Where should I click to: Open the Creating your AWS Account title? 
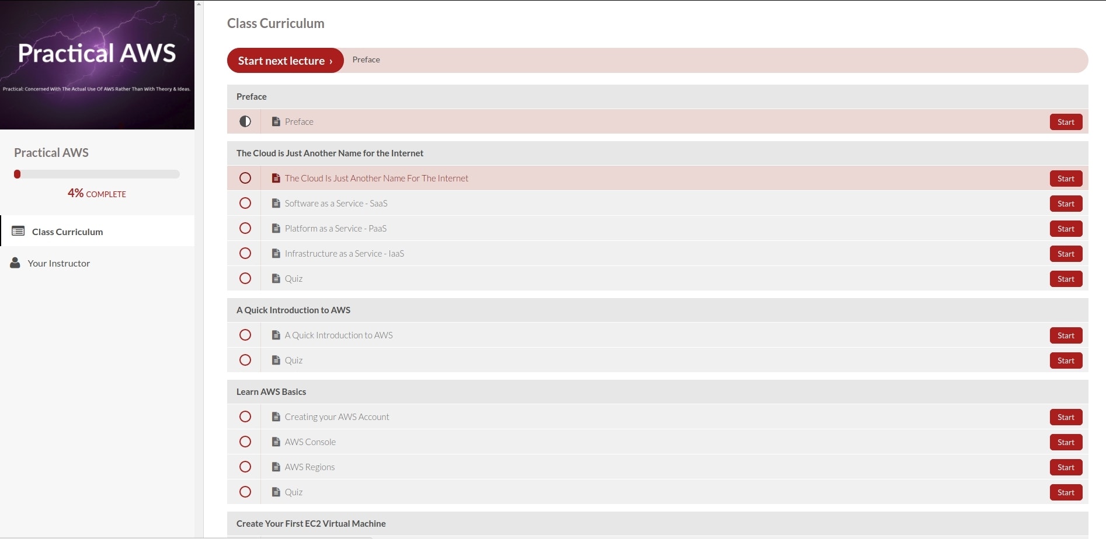(x=337, y=416)
